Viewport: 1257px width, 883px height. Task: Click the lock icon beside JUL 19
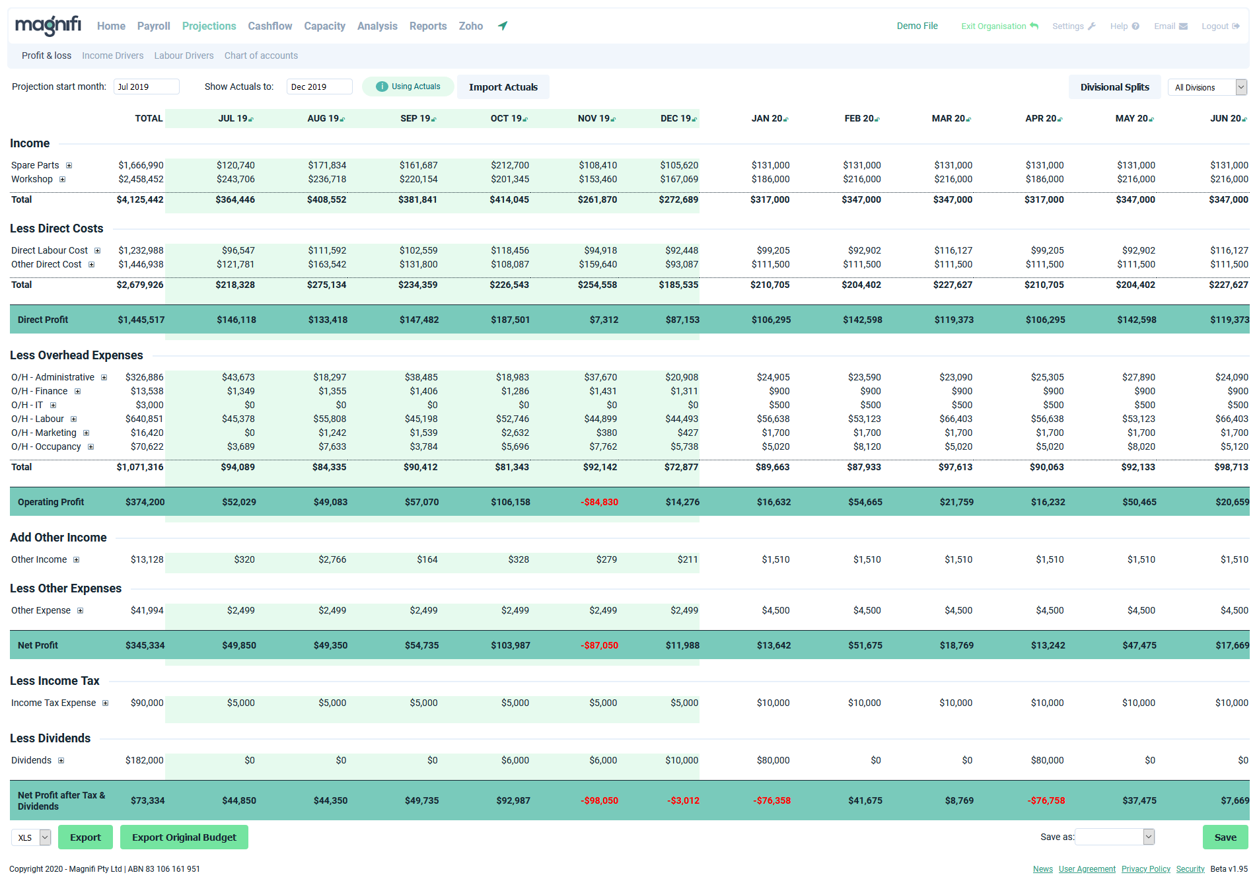(x=251, y=120)
